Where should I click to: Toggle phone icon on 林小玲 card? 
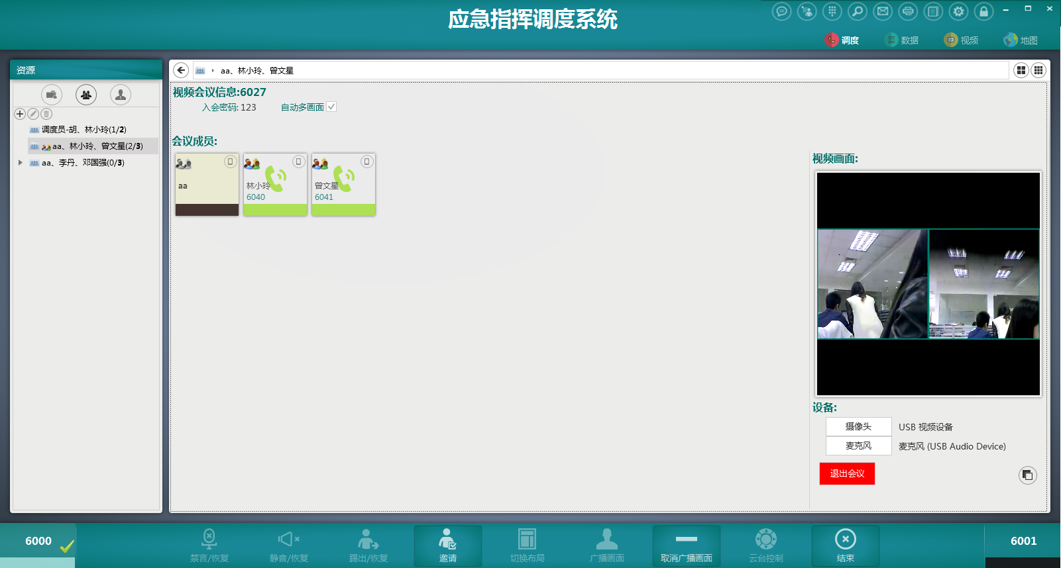[299, 162]
